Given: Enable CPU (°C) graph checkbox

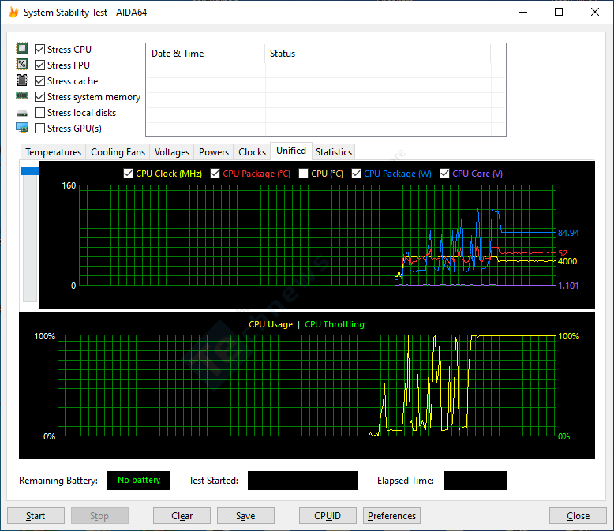Looking at the screenshot, I should [303, 173].
